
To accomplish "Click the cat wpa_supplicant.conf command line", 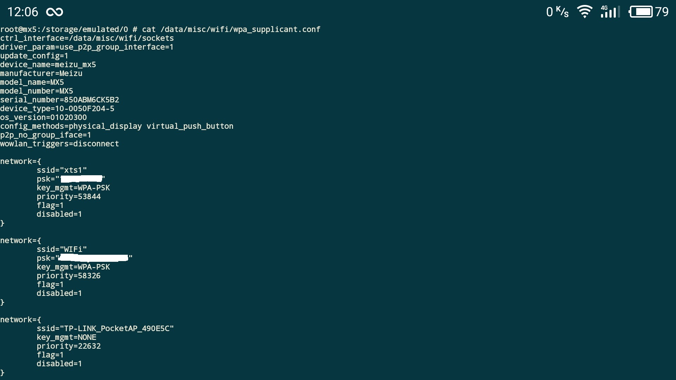I will (x=160, y=30).
